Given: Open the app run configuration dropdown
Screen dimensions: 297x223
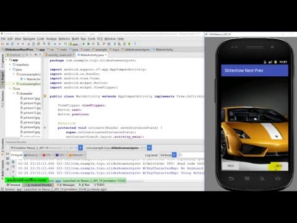Looking at the screenshot, I should (x=74, y=44).
